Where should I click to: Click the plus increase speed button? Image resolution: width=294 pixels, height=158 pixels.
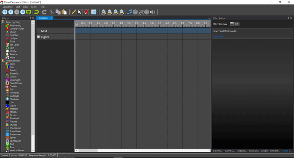[x=147, y=12]
